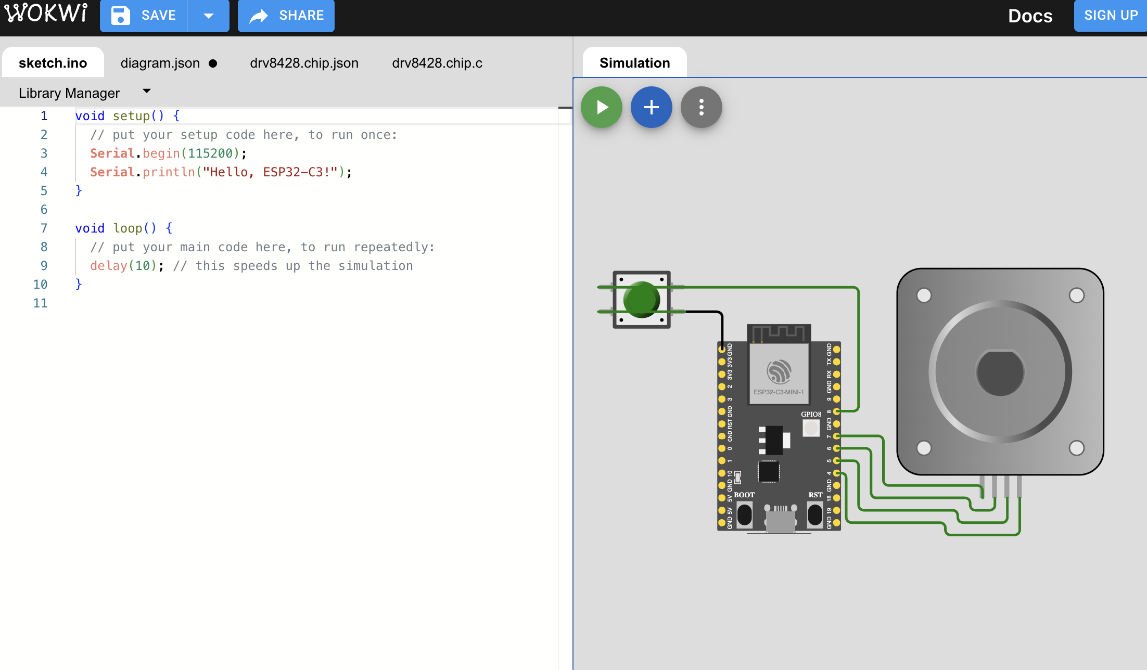Click line number 7 in the editor
Image resolution: width=1147 pixels, height=670 pixels.
click(44, 228)
